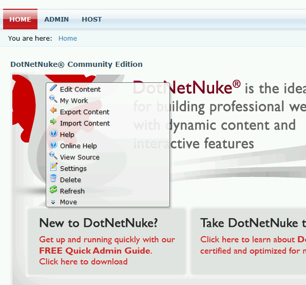Screen dimensions: 306x285
Task: Click the orange arrow icon for Export Content
Action: click(x=53, y=111)
